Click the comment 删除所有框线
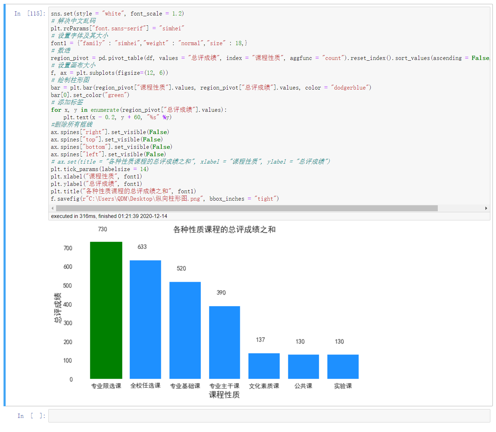496x432 pixels. click(x=72, y=125)
